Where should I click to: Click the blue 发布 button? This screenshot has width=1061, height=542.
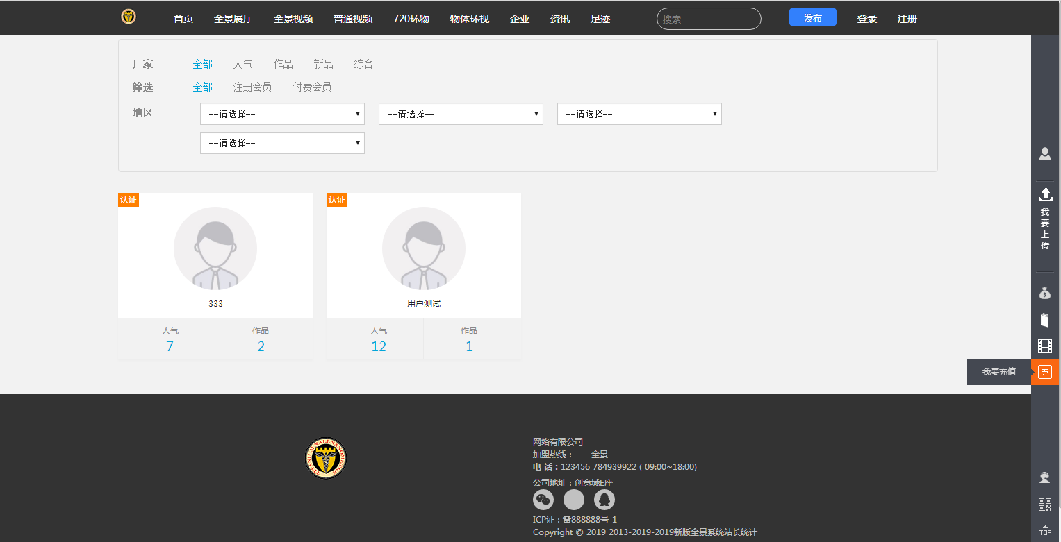point(812,17)
